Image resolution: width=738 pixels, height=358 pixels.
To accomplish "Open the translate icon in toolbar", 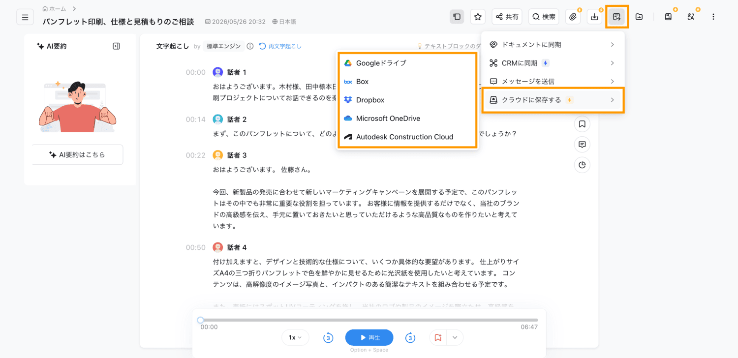I will pyautogui.click(x=691, y=17).
